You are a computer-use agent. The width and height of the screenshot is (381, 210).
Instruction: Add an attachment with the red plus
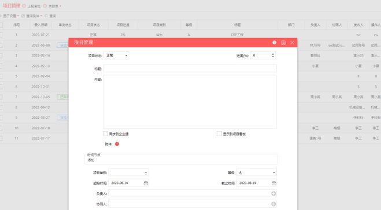click(117, 144)
